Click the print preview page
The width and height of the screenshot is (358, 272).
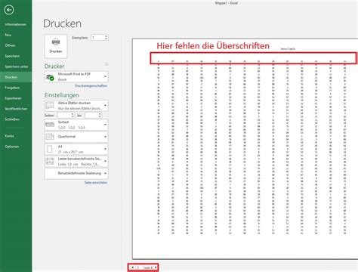click(x=245, y=149)
